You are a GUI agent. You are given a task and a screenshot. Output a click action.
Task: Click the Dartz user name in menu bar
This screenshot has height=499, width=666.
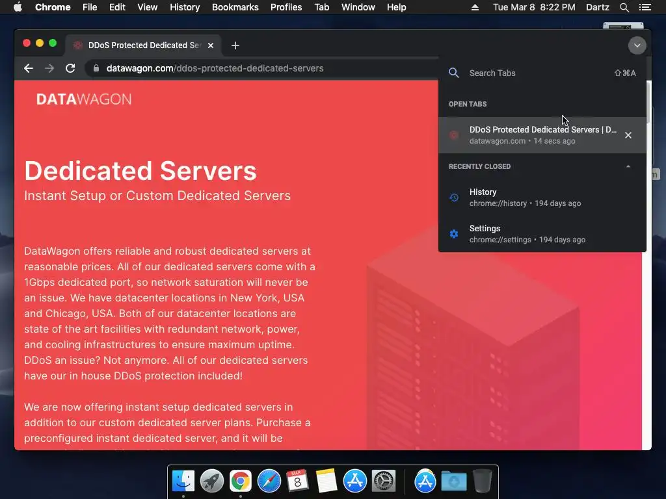click(x=598, y=7)
